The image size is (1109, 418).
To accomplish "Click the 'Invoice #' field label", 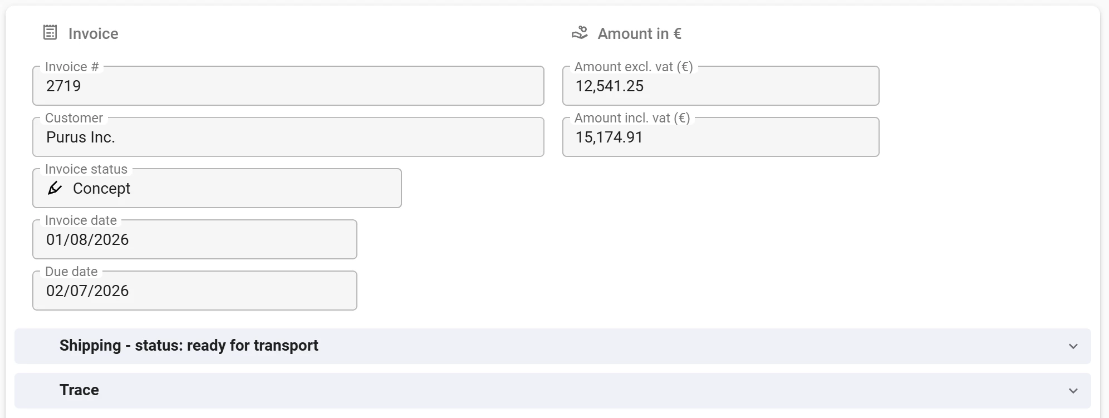I will coord(72,67).
